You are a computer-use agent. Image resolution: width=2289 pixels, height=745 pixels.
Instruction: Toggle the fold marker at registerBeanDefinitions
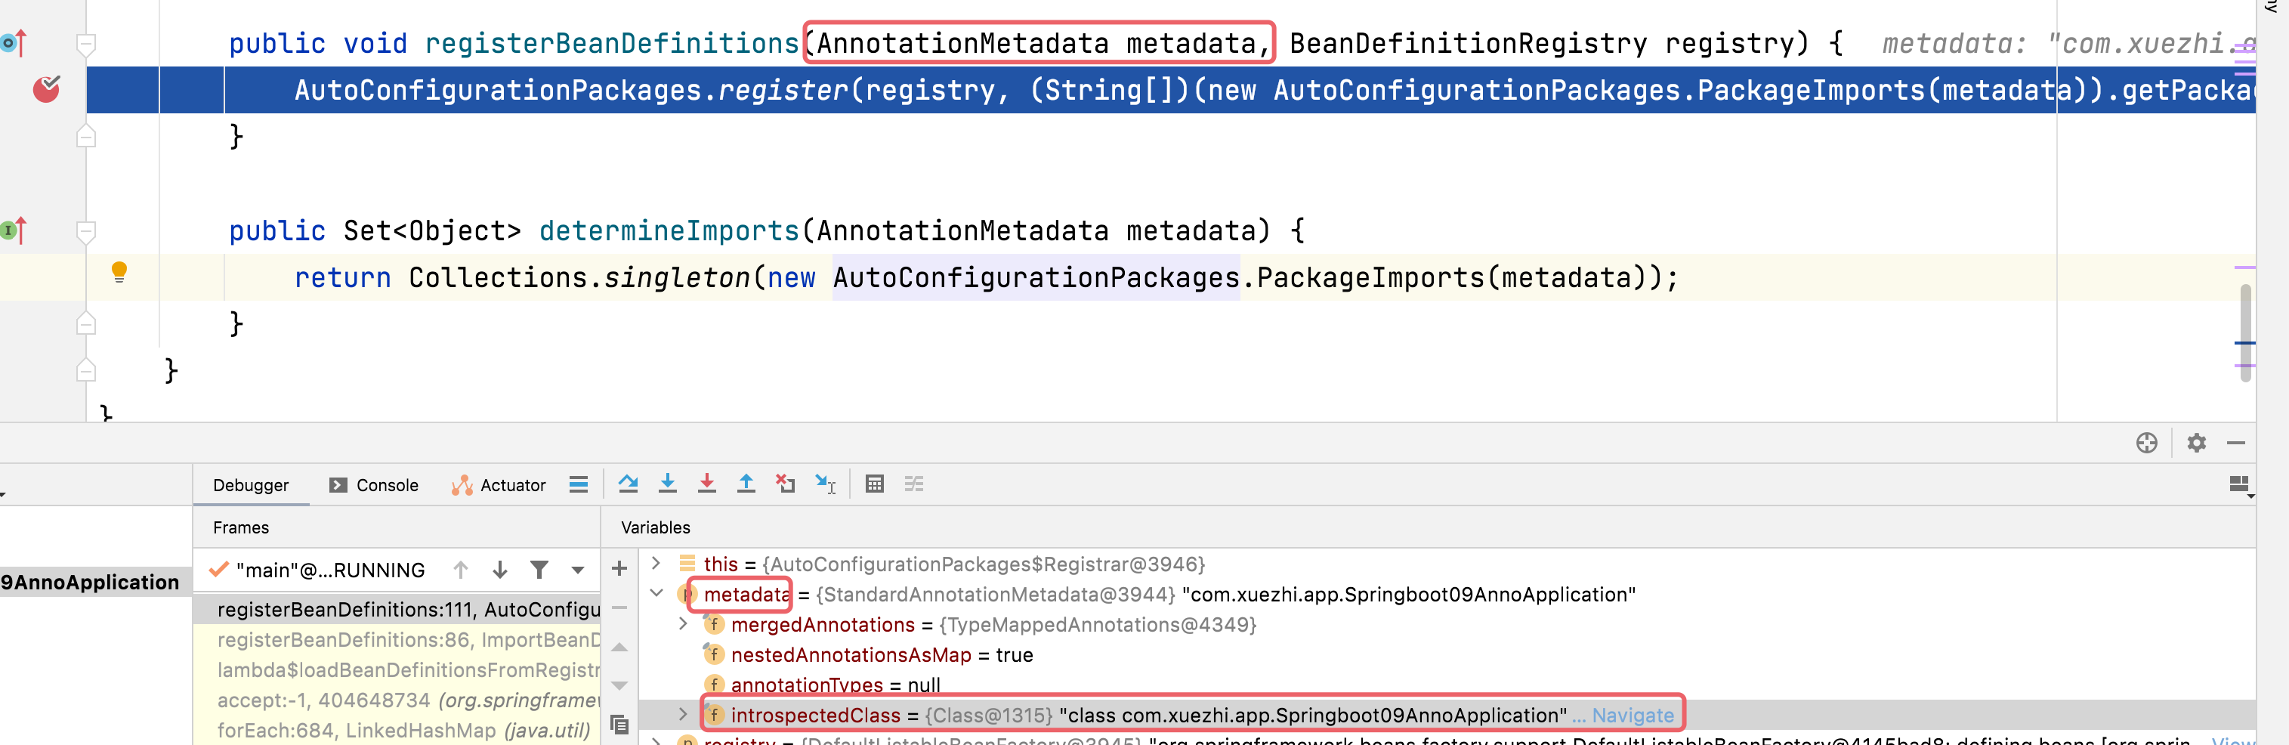click(x=86, y=44)
